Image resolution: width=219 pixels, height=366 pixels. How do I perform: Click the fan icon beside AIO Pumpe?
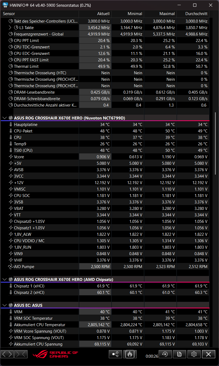(11, 267)
